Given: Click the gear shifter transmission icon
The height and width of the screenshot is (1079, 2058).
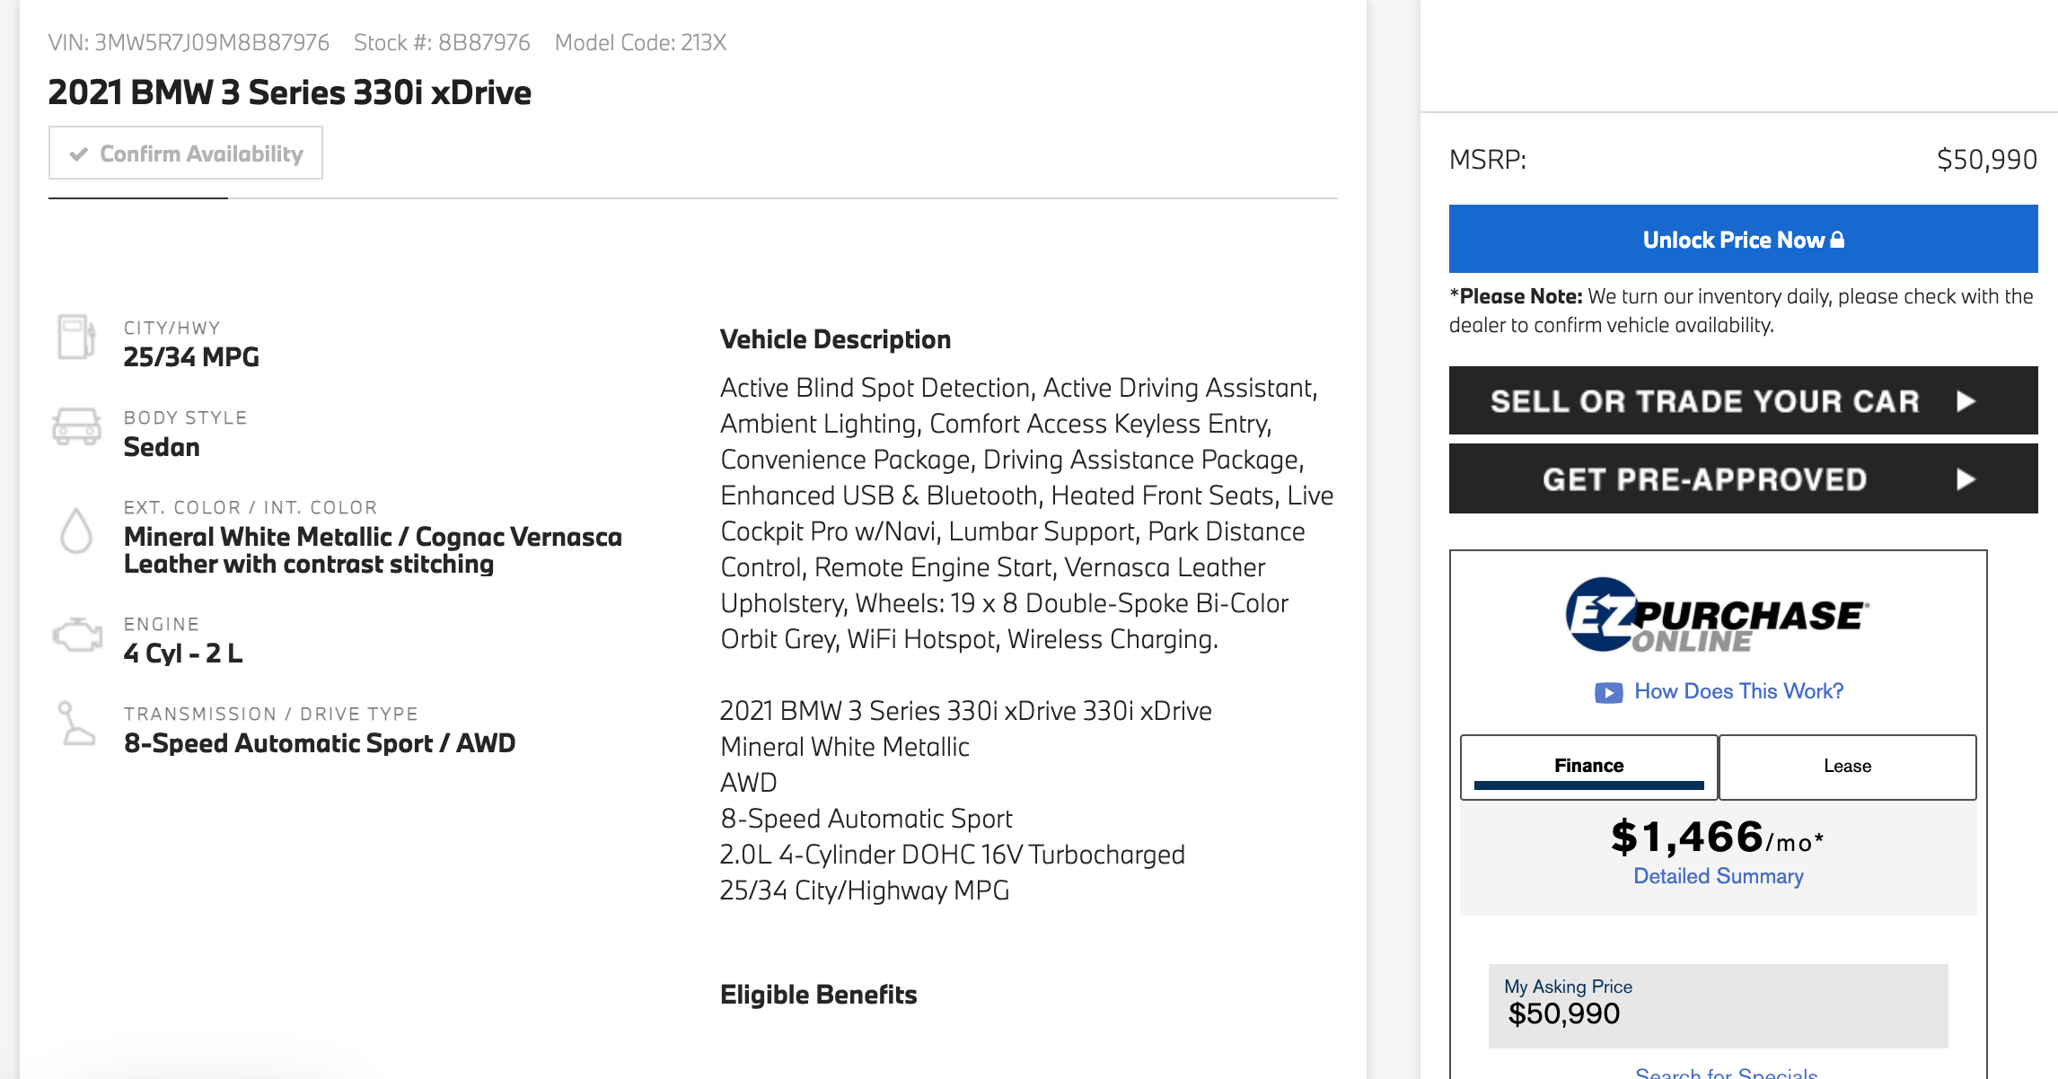Looking at the screenshot, I should [x=76, y=724].
